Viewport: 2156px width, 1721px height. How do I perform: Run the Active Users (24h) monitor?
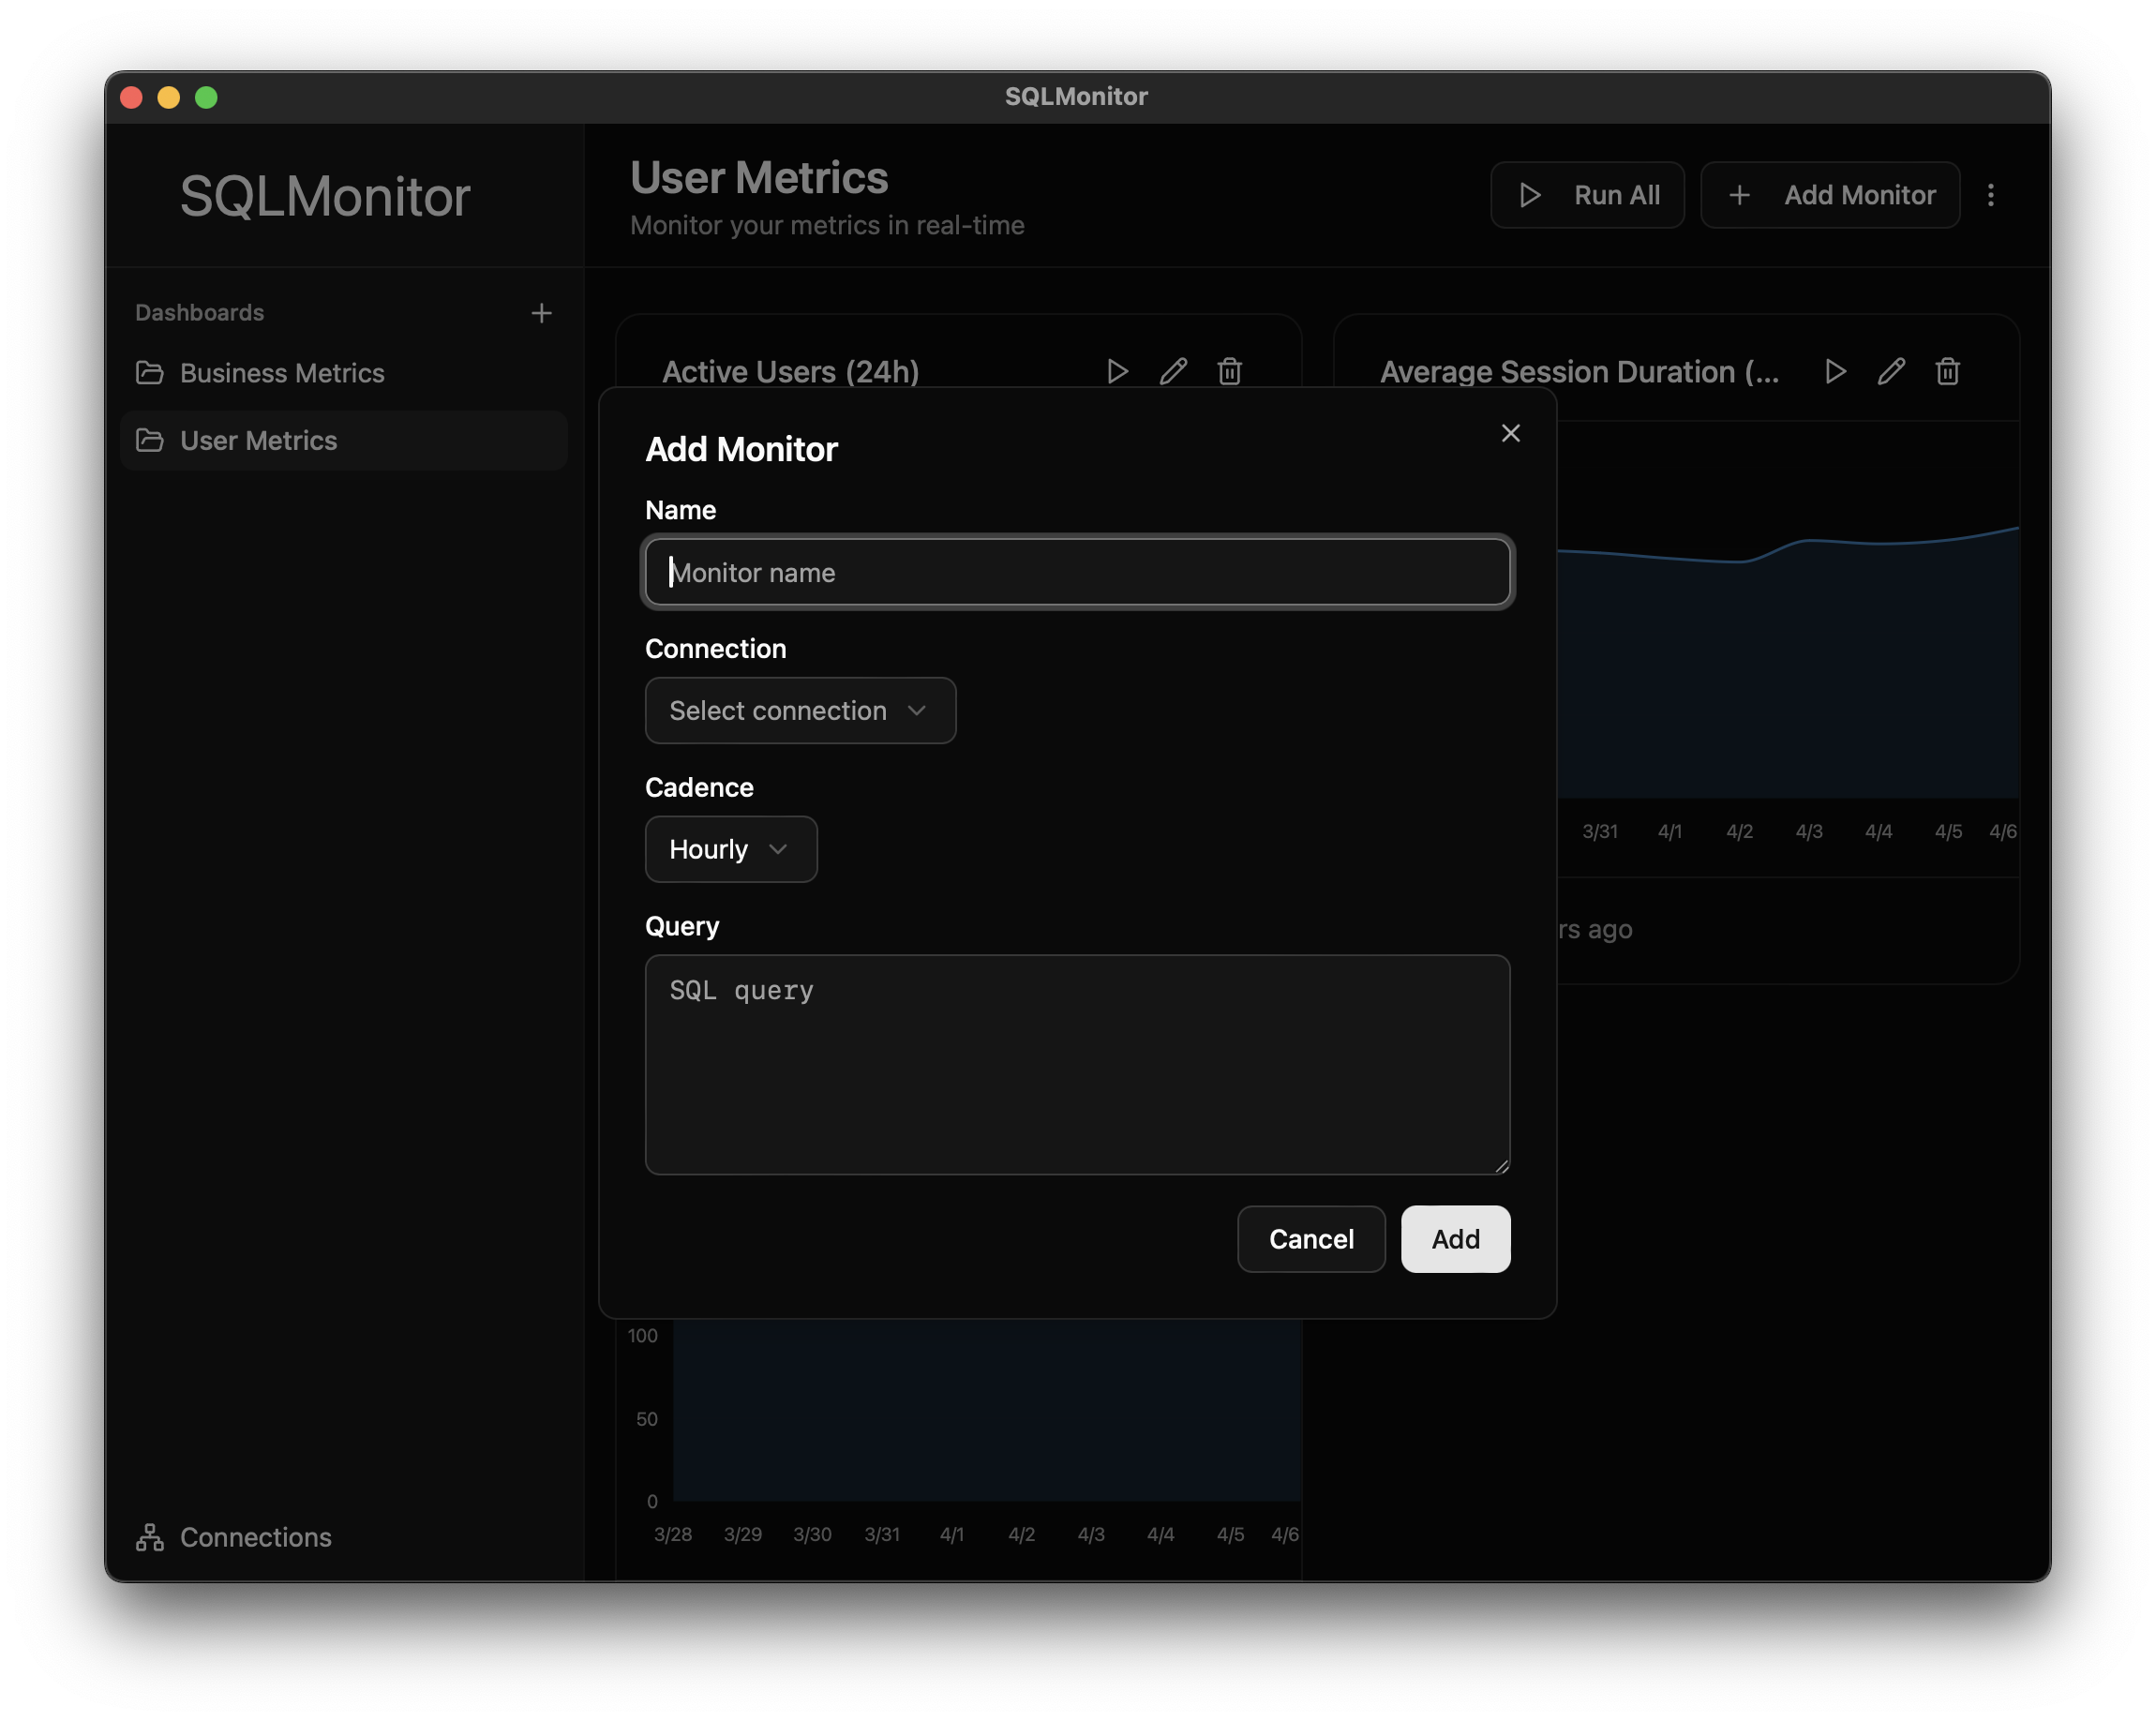click(1117, 372)
